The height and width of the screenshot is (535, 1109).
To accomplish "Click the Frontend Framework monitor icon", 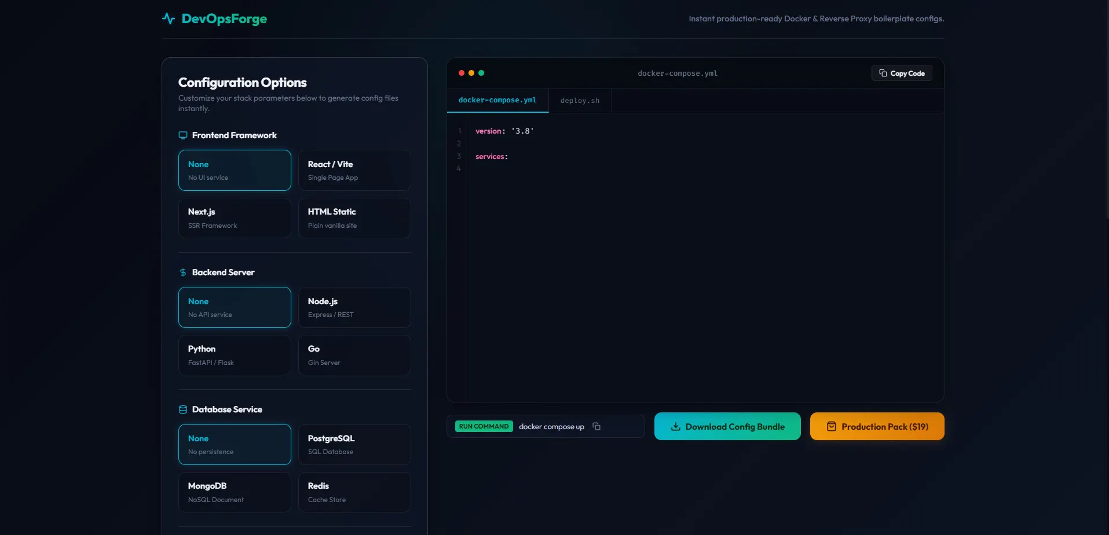I will [x=183, y=135].
